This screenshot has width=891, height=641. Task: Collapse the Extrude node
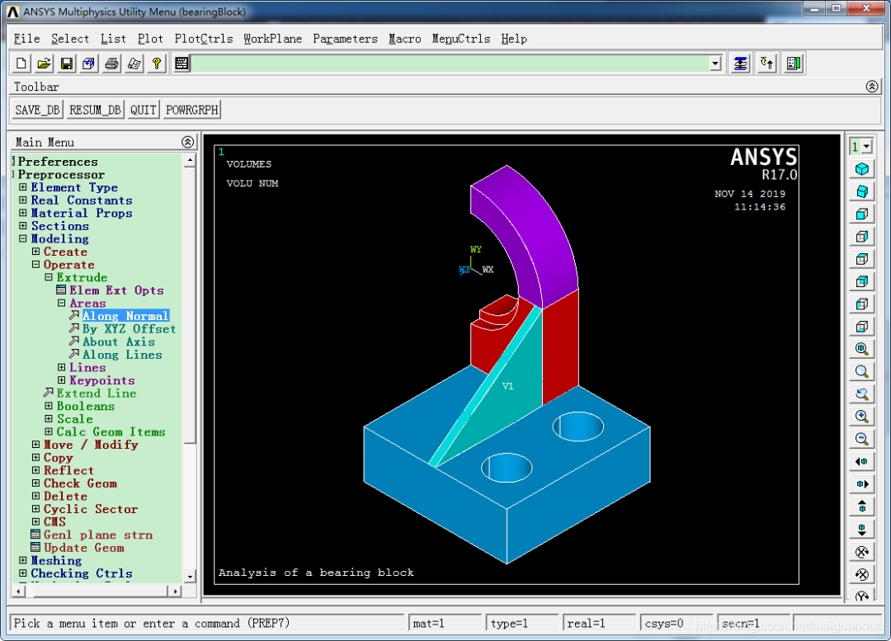click(49, 277)
